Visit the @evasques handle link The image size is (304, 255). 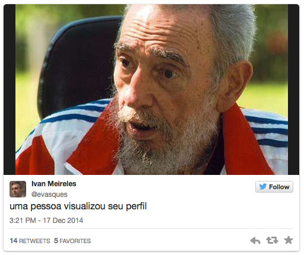pyautogui.click(x=49, y=195)
